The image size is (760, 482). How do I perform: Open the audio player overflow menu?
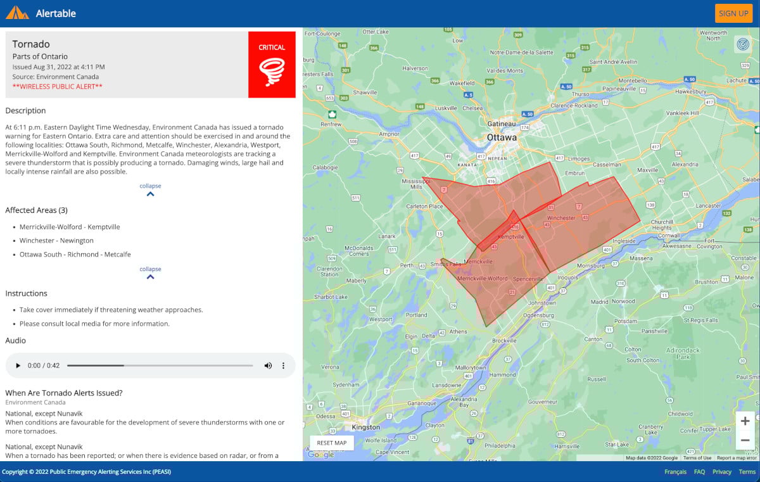coord(283,365)
